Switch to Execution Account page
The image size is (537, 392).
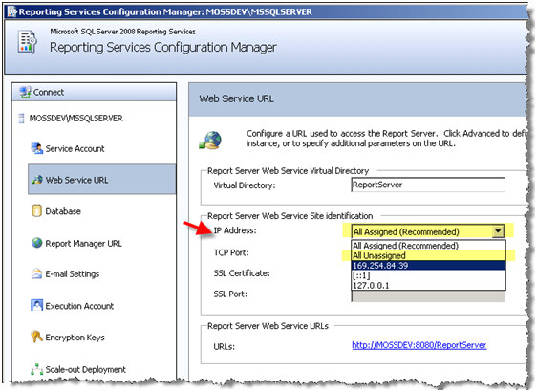click(x=79, y=306)
